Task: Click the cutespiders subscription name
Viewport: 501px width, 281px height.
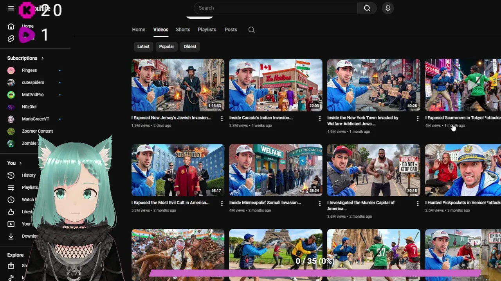Action: (x=33, y=82)
